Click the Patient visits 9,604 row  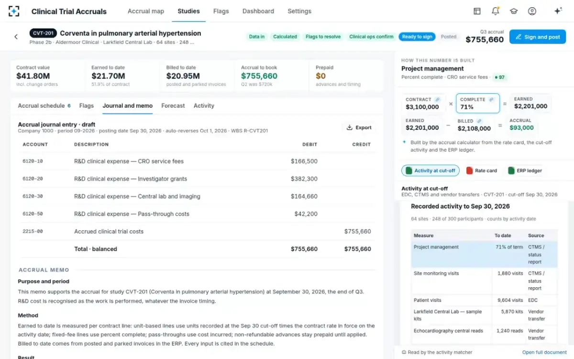coord(484,300)
